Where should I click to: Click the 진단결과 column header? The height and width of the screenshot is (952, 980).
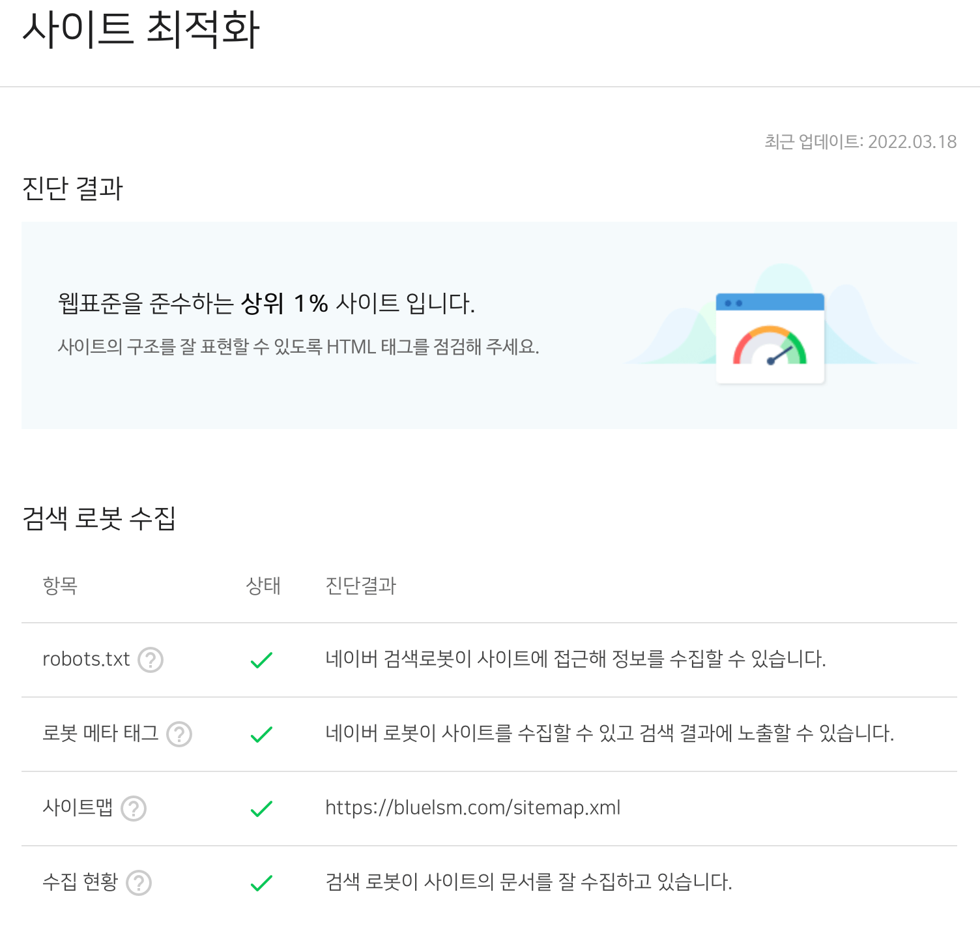[361, 586]
